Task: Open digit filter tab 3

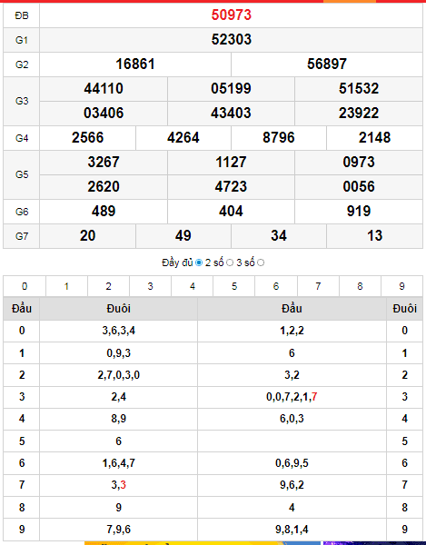Action: pos(150,286)
